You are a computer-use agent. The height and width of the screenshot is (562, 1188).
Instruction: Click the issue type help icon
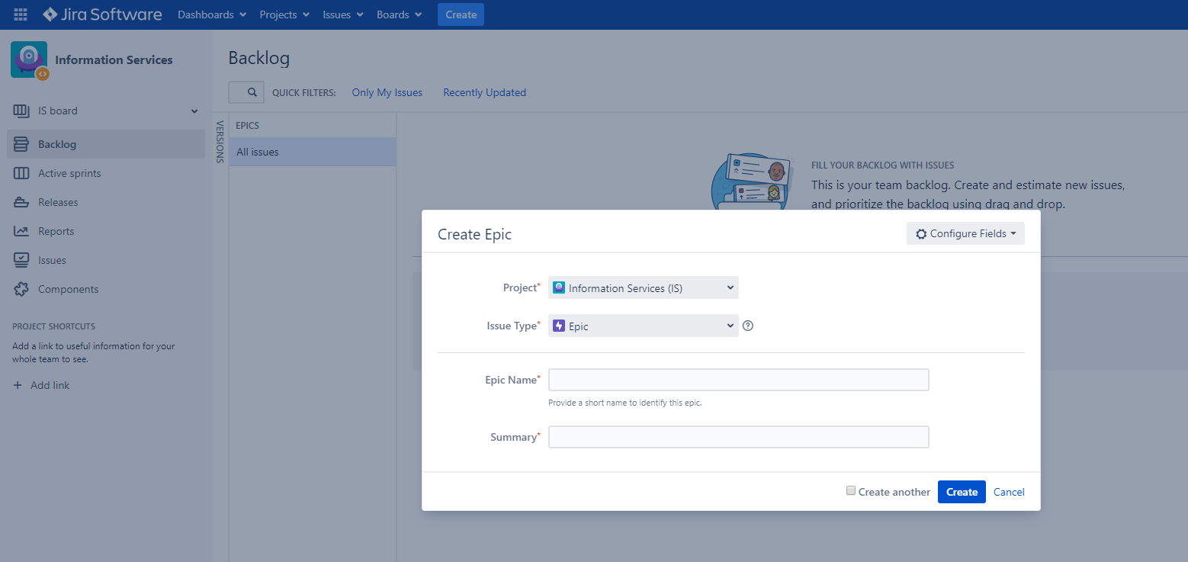[748, 326]
